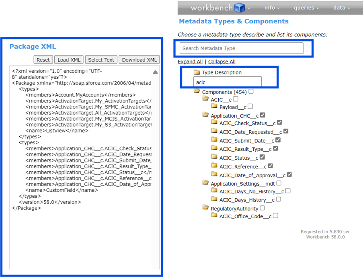Viewport: 363px width, 277px height.
Task: Click the Workbench cube logo icon
Action: (x=239, y=8)
